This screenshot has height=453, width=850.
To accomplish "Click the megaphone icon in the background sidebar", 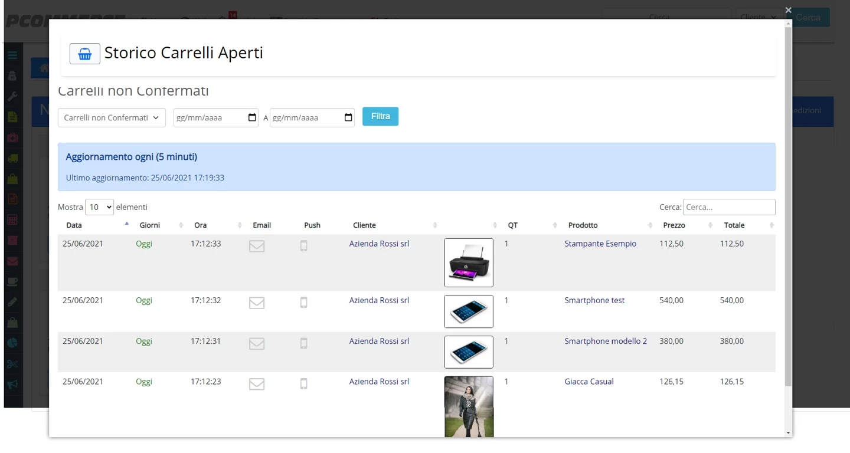I will click(12, 385).
